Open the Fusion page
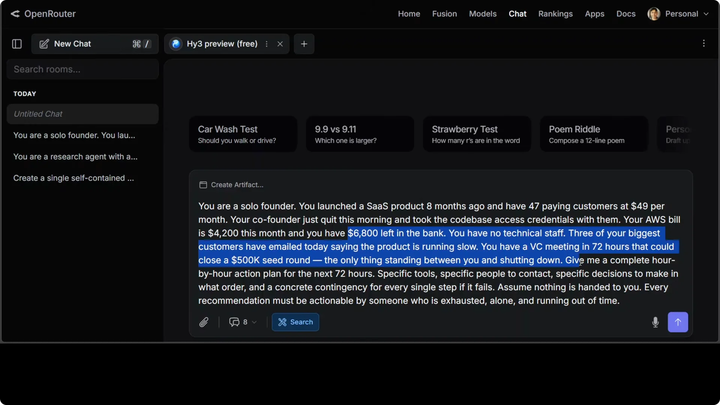Screen dimensions: 720x405 pyautogui.click(x=444, y=14)
